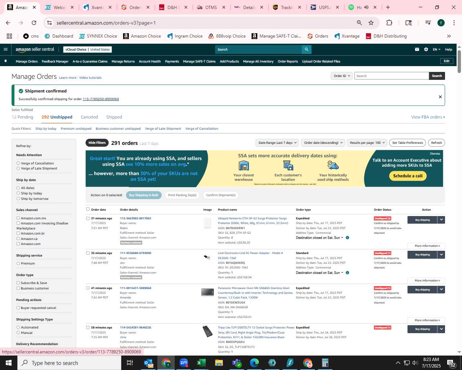
Task: Click the View FBA orders link
Action: (428, 117)
